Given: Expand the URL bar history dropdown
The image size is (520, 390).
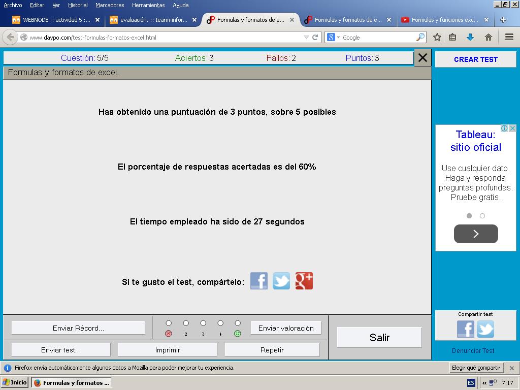Looking at the screenshot, I should [306, 38].
